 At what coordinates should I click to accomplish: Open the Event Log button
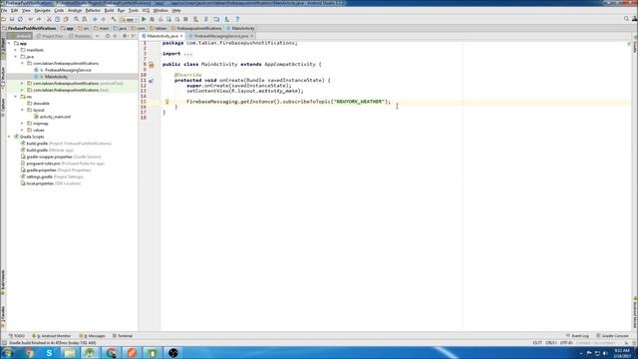point(577,336)
